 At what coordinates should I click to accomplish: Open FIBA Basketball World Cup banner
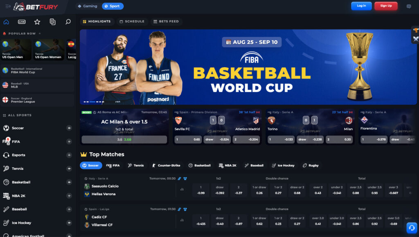pyautogui.click(x=248, y=67)
